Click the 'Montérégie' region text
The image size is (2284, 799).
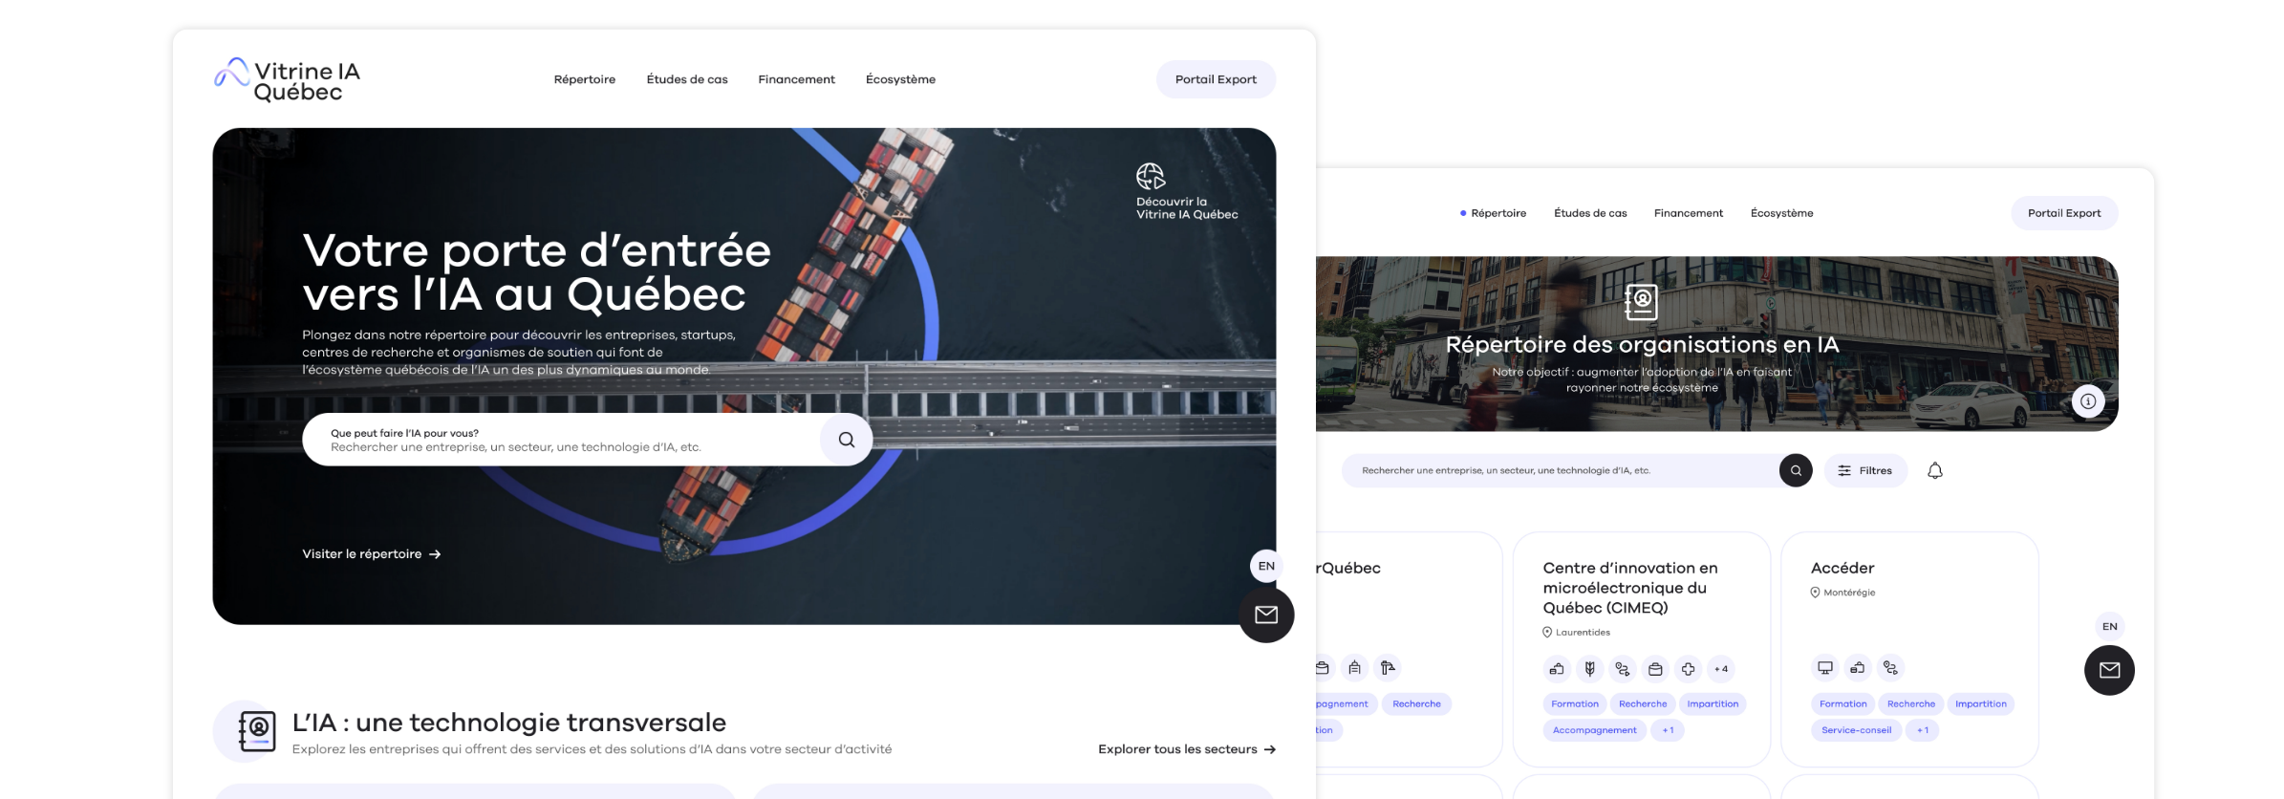[x=1849, y=593]
